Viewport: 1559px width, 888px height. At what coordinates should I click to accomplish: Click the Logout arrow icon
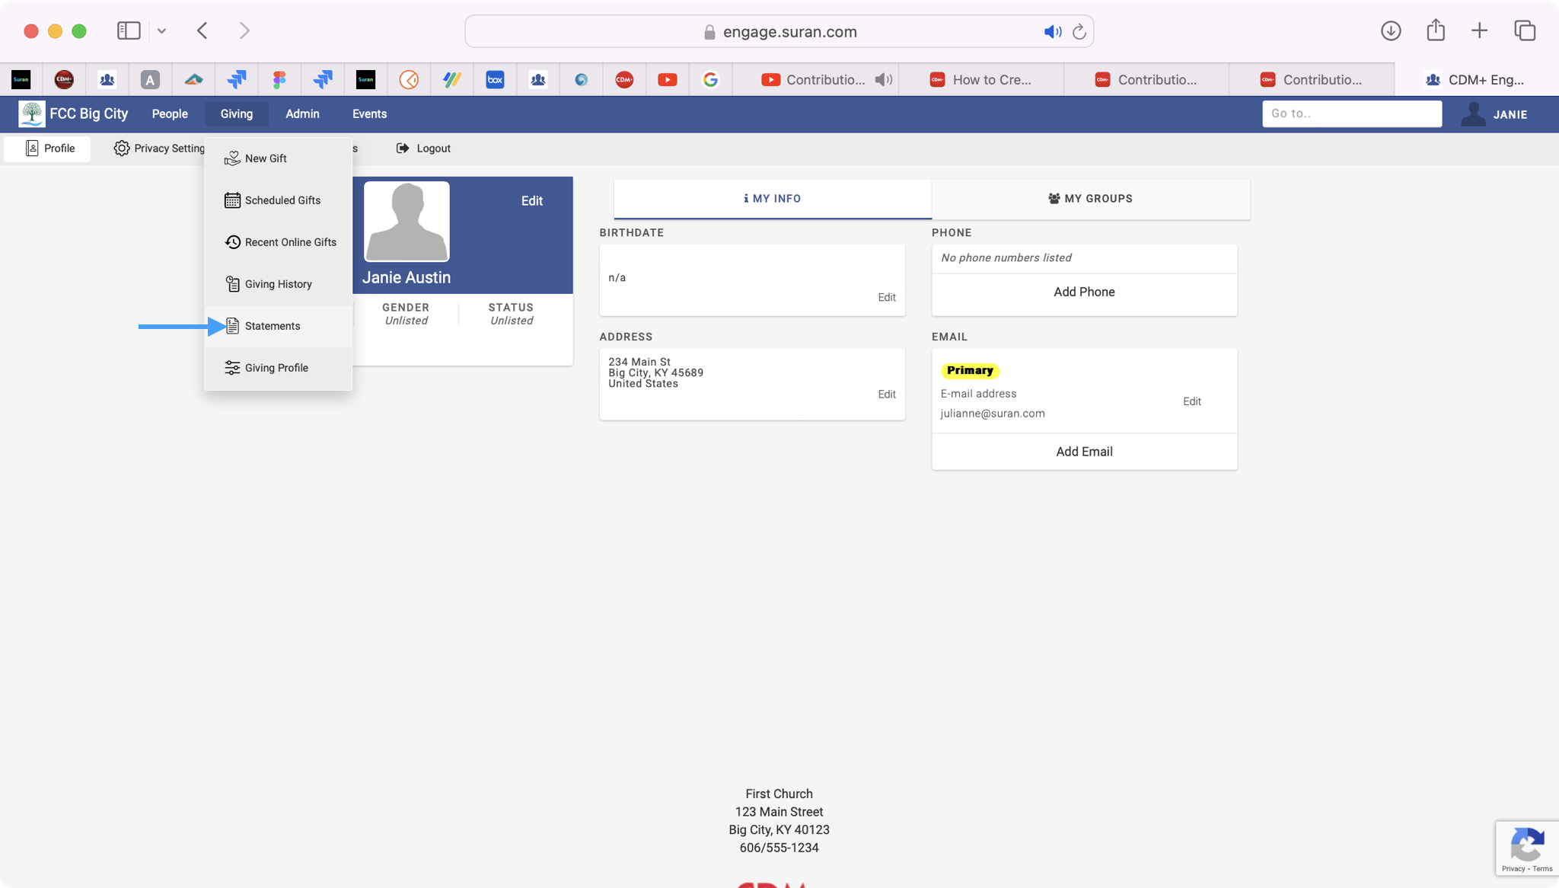tap(403, 149)
